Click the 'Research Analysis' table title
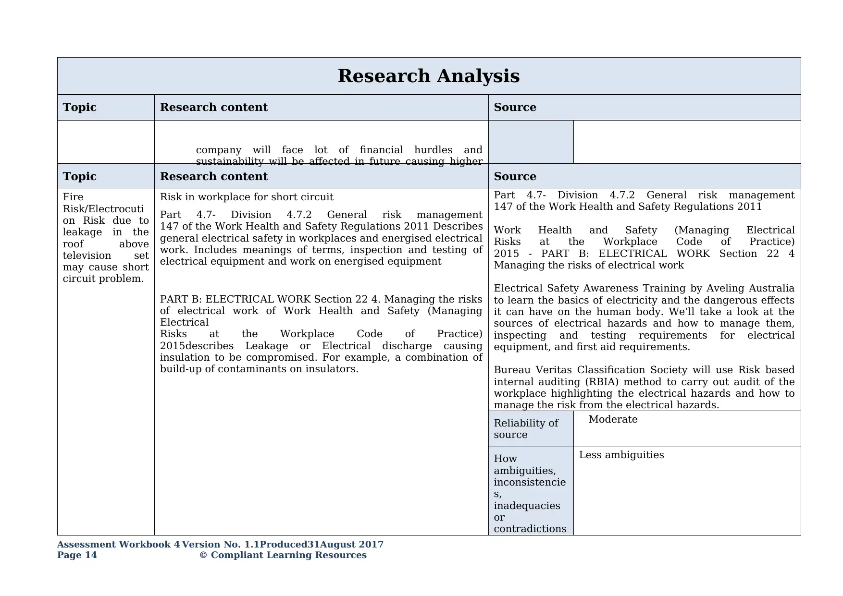The width and height of the screenshot is (843, 596). click(428, 76)
